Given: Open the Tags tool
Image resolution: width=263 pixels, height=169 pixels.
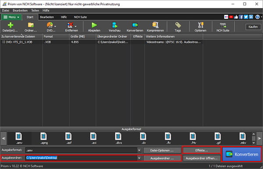Looking at the screenshot, I should 178,27.
